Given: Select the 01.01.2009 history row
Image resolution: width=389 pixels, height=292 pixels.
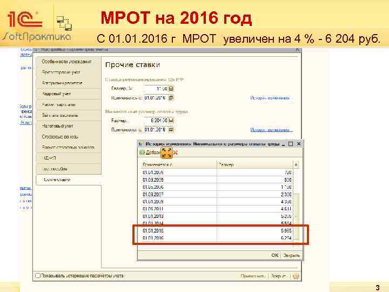Looking at the screenshot, I should [217, 202].
